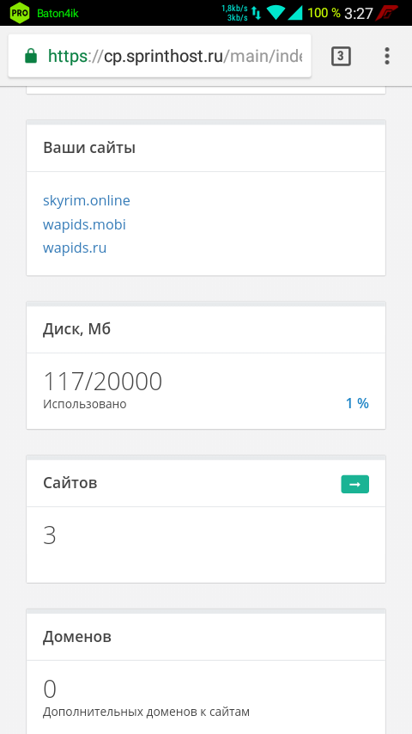412x734 pixels.
Task: Tap the Доменов panel header
Action: pos(206,637)
